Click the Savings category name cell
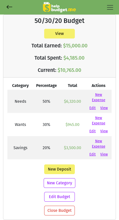Image resolution: width=119 pixels, height=220 pixels. tap(20, 148)
